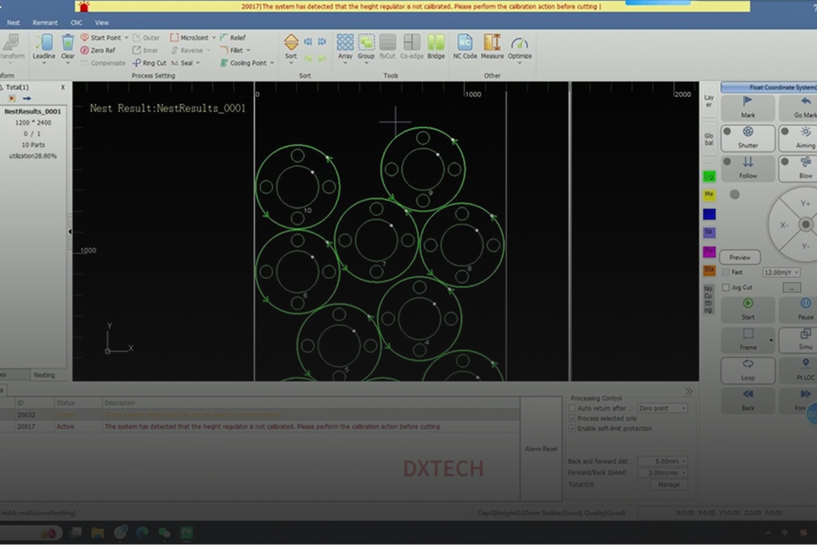Image resolution: width=817 pixels, height=545 pixels.
Task: Switch to the Nesting tab
Action: (x=44, y=375)
